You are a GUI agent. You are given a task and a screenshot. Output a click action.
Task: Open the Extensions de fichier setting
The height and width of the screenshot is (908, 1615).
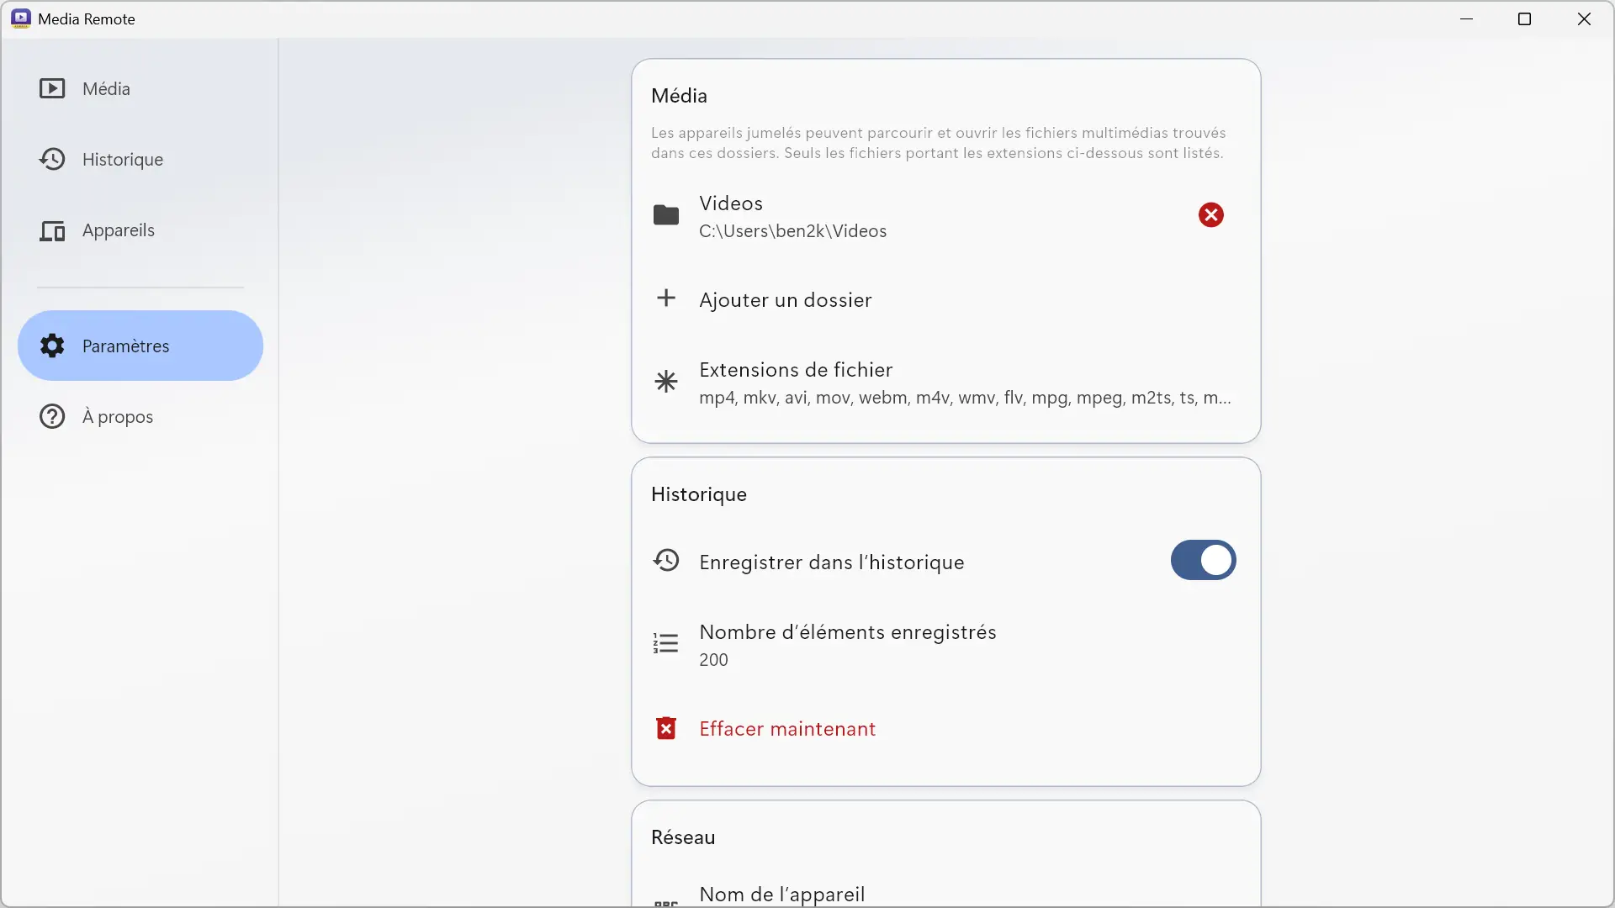coord(945,383)
